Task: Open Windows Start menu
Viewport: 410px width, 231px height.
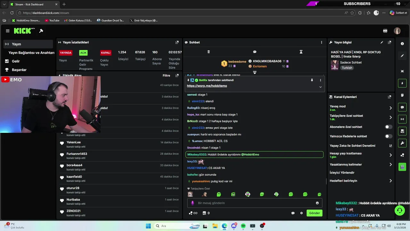Action: click(x=148, y=226)
